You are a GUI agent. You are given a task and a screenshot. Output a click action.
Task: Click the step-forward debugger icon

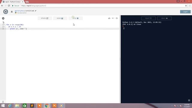click(113, 18)
